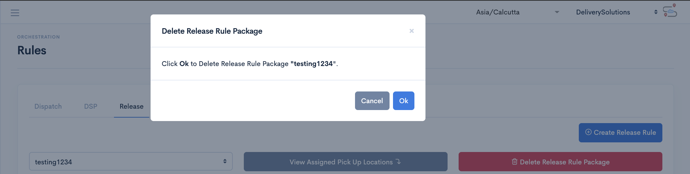Image resolution: width=690 pixels, height=174 pixels.
Task: Click the DeliverySolutions route logo icon
Action: pyautogui.click(x=670, y=10)
